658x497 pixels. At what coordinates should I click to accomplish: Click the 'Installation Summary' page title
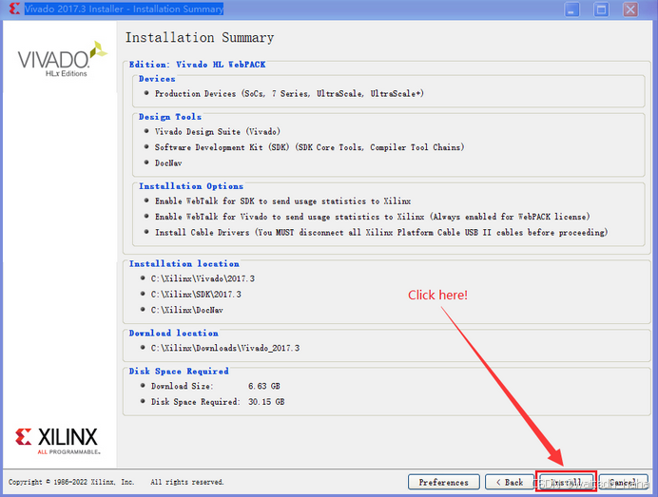(x=200, y=38)
